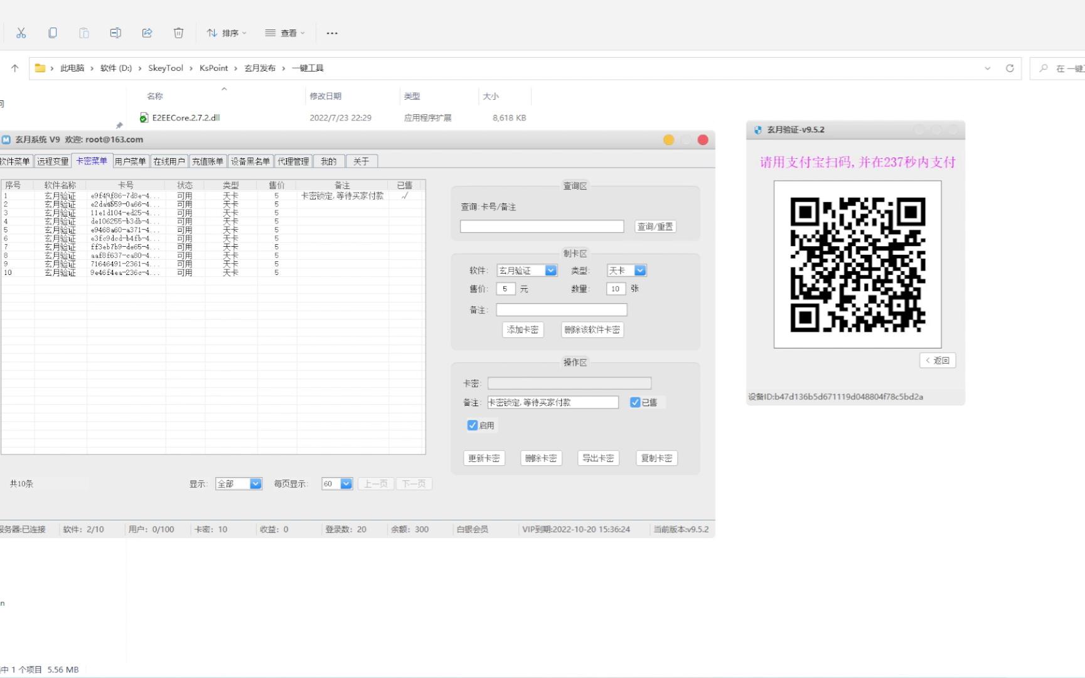Click the 玄月验证-v9.5.2 window shield icon

pos(757,130)
